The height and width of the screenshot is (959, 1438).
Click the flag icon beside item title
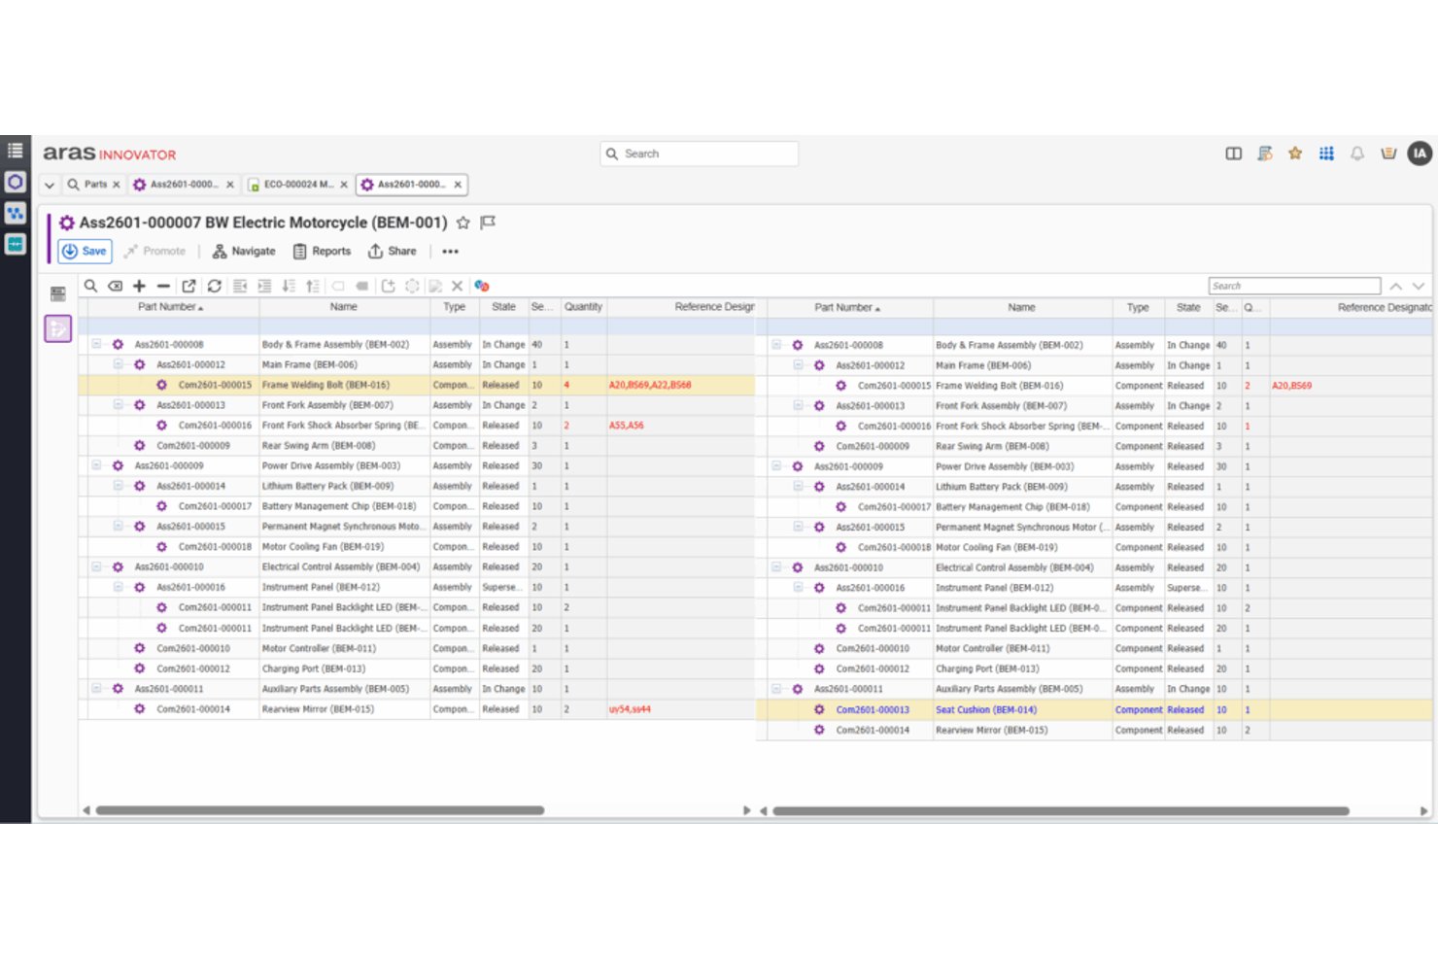coord(488,223)
